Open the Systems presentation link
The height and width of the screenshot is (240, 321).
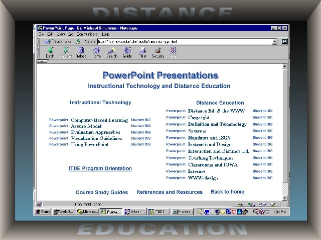[x=197, y=131]
